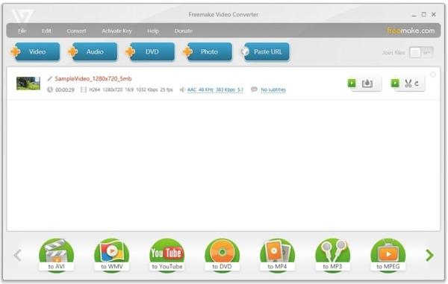Click the green play button beside scissors

(395, 83)
